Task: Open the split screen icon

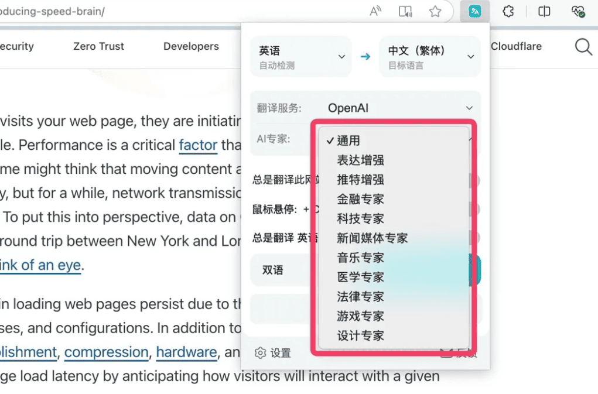Action: 544,11
